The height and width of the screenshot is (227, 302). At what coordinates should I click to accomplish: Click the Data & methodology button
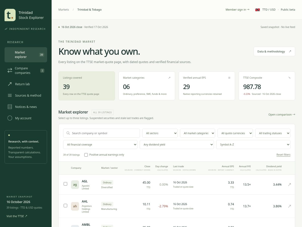pyautogui.click(x=274, y=51)
